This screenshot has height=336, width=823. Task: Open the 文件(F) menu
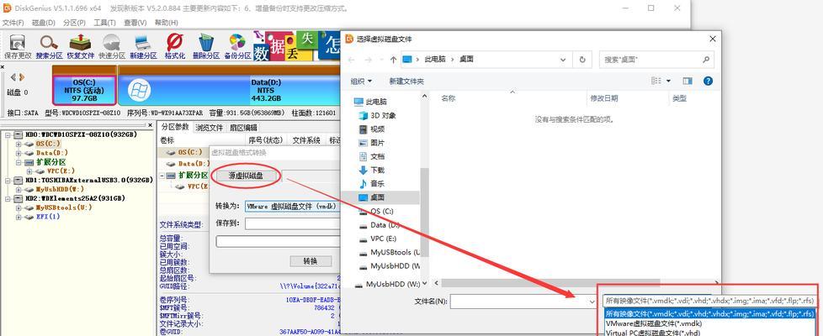[13, 23]
